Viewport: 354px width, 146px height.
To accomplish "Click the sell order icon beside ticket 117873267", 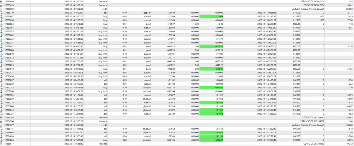I will pos(1,80).
